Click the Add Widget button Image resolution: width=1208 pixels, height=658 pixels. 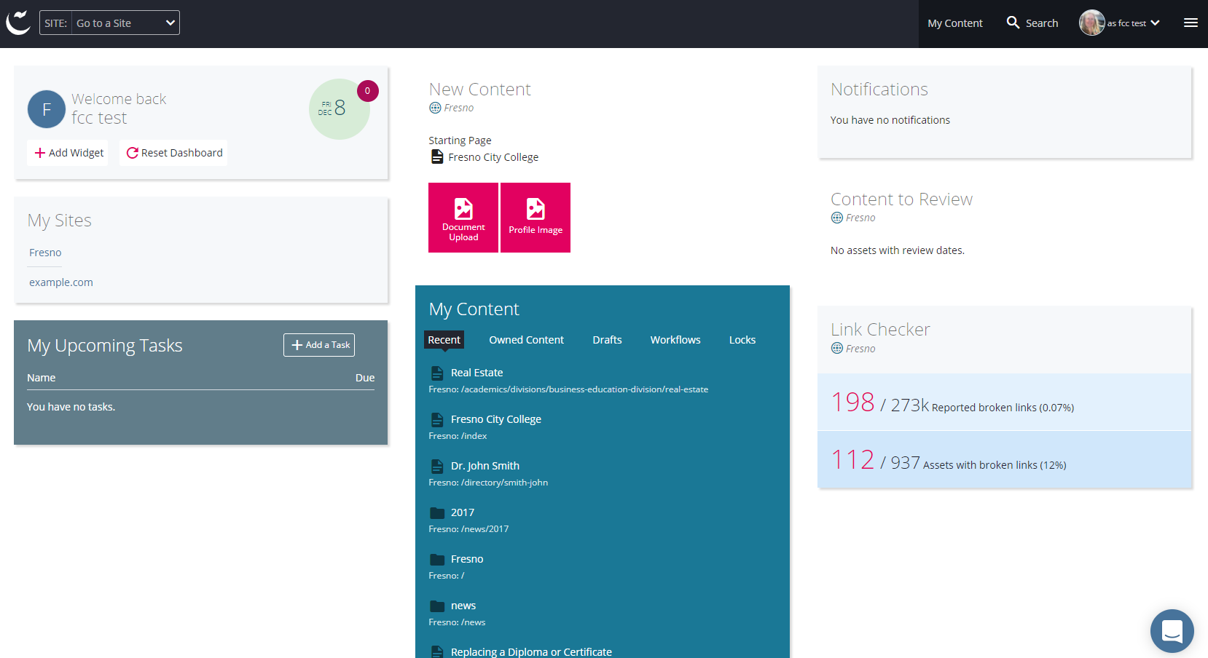pyautogui.click(x=68, y=153)
